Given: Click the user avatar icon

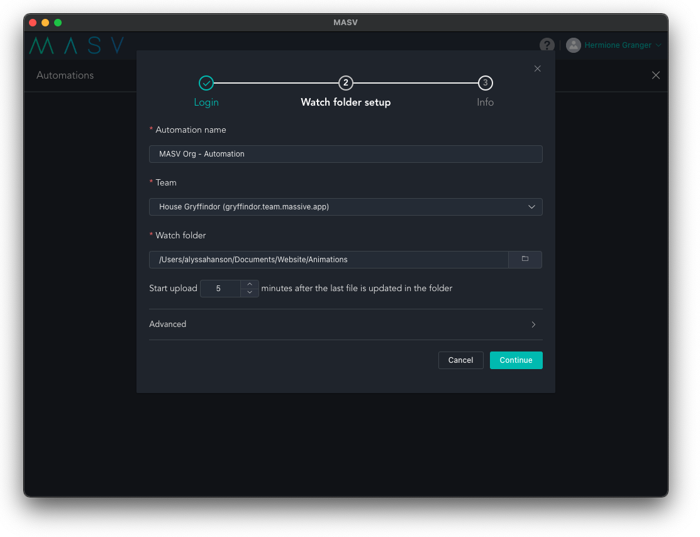Looking at the screenshot, I should pos(573,45).
